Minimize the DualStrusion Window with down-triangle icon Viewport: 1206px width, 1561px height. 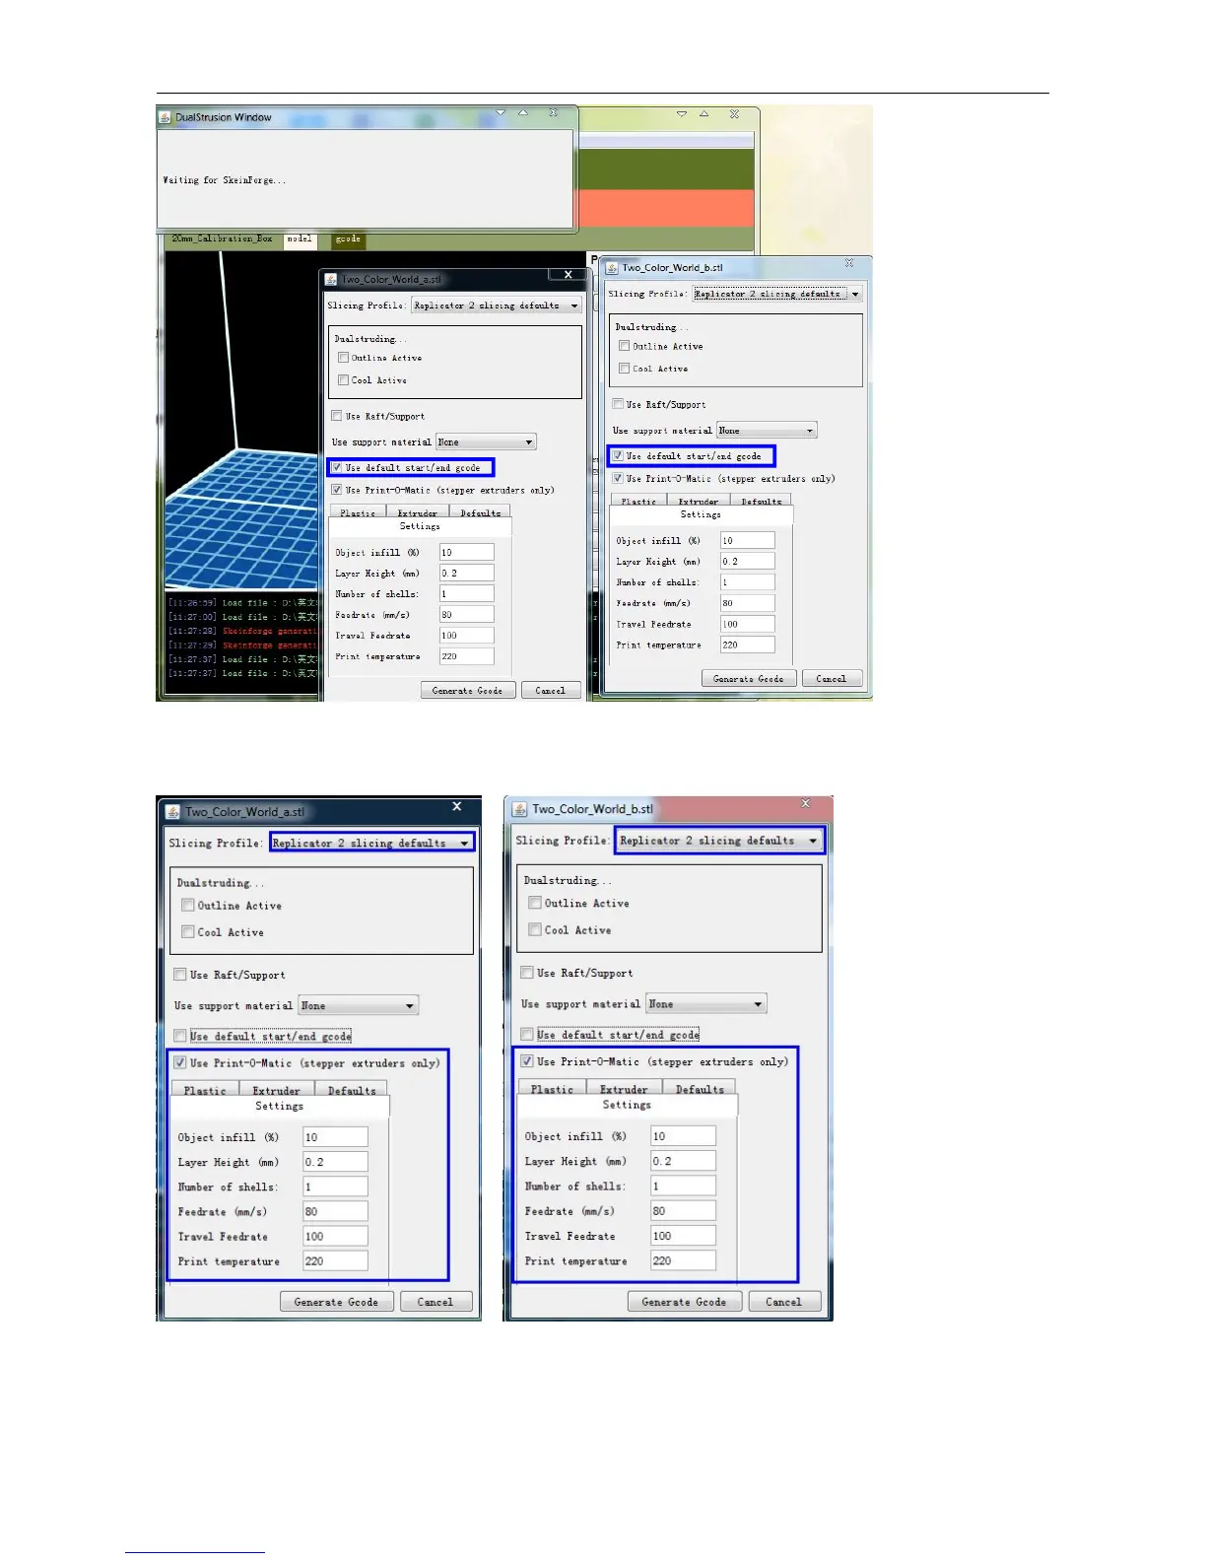point(501,113)
